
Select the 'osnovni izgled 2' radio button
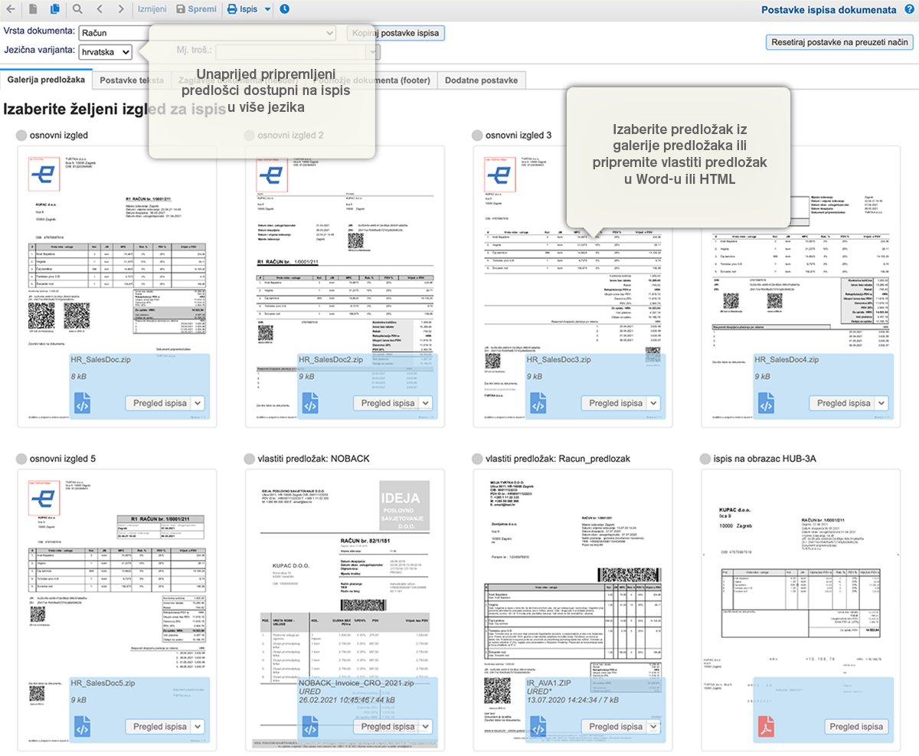point(249,136)
